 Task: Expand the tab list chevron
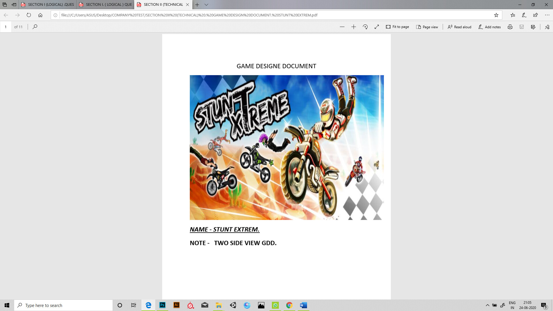206,5
